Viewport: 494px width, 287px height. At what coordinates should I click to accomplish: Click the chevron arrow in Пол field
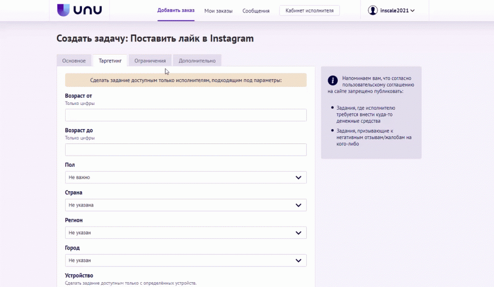tap(298, 178)
